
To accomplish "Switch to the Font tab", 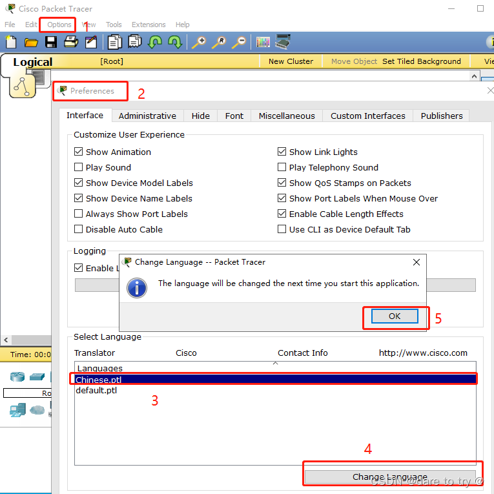I will 234,116.
